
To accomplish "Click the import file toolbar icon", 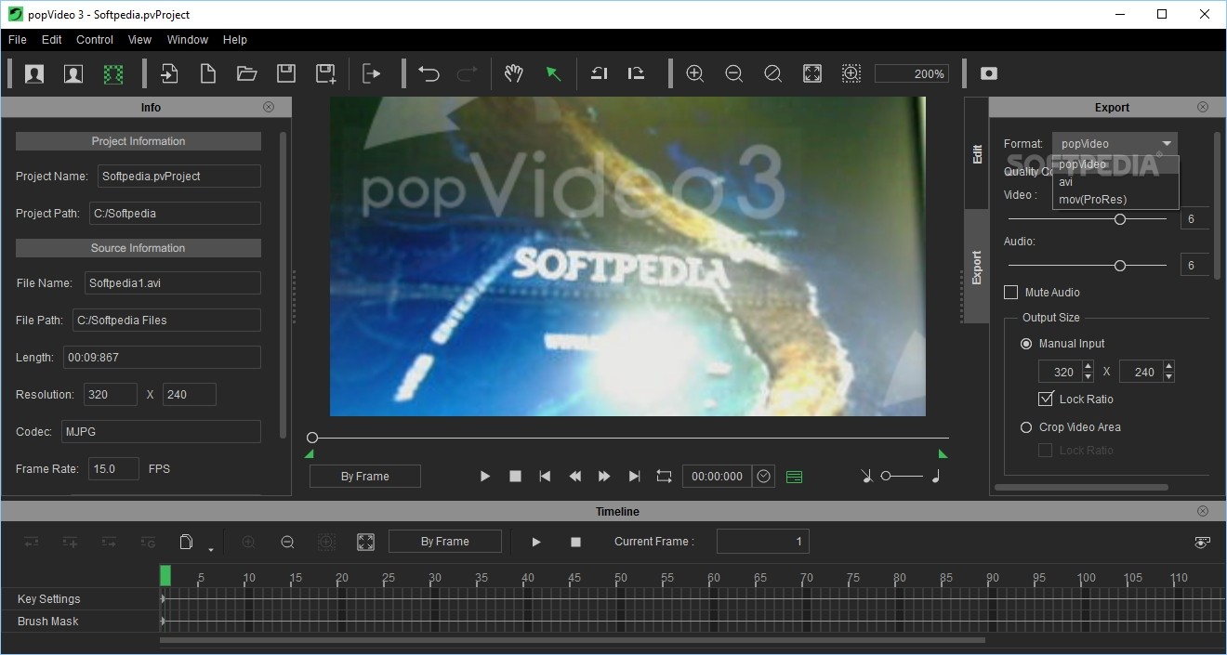I will coord(169,74).
